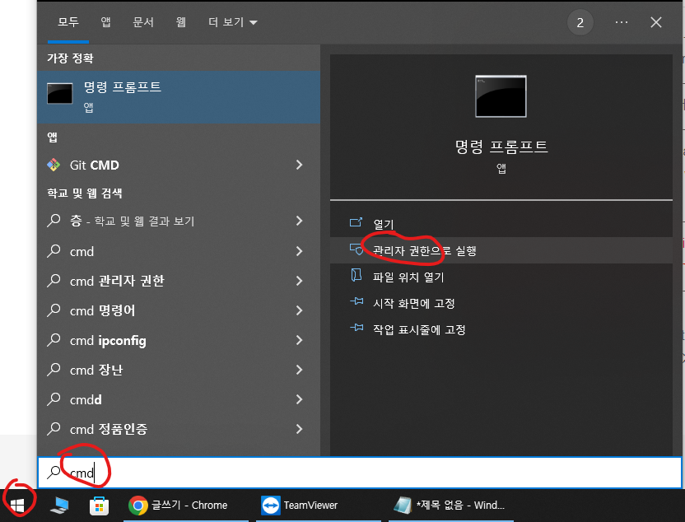Screen dimensions: 685x522
Task: Click the plain cmd web suggestion text
Action: tap(82, 252)
